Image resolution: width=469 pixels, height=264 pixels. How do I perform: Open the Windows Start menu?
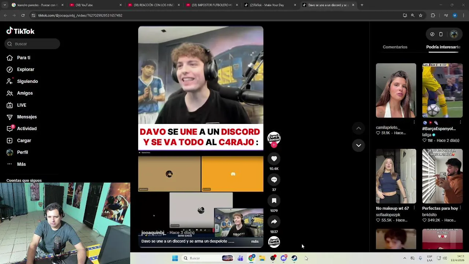[175, 258]
